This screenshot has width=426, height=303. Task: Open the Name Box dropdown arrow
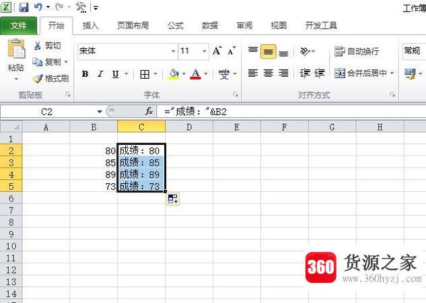(100, 111)
